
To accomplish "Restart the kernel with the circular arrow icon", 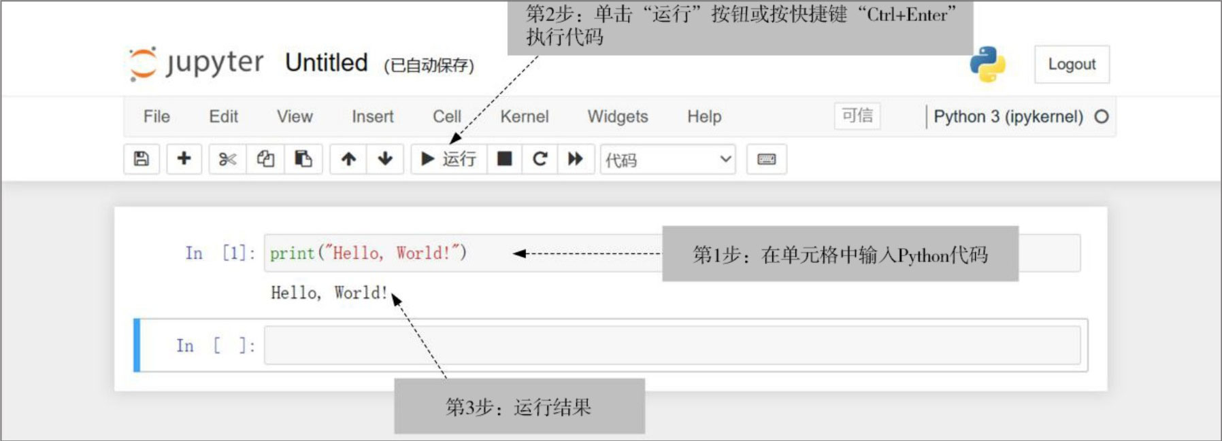I will pyautogui.click(x=540, y=159).
